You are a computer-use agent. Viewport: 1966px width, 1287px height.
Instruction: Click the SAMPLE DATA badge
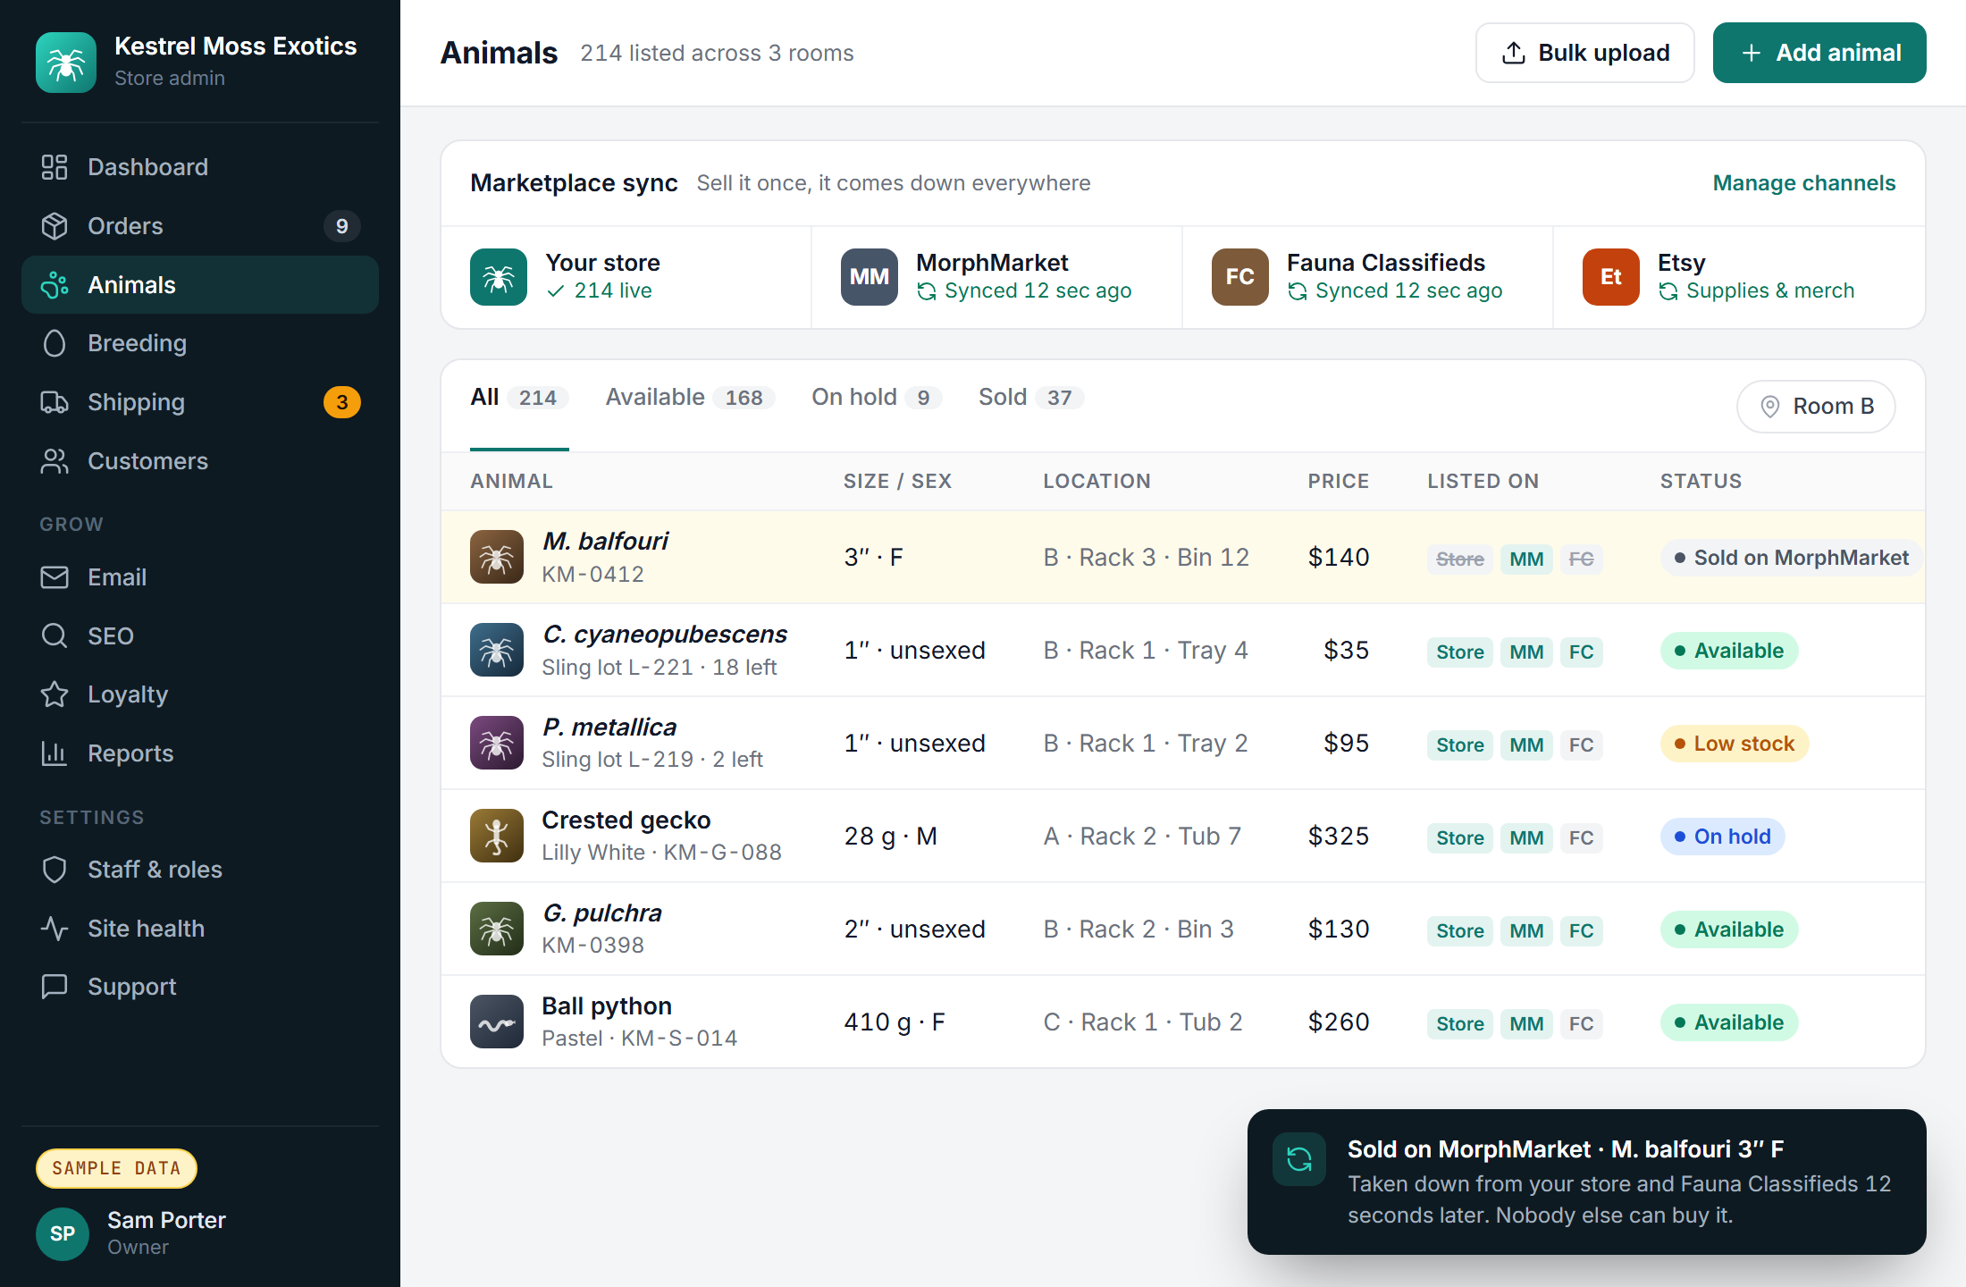(116, 1169)
